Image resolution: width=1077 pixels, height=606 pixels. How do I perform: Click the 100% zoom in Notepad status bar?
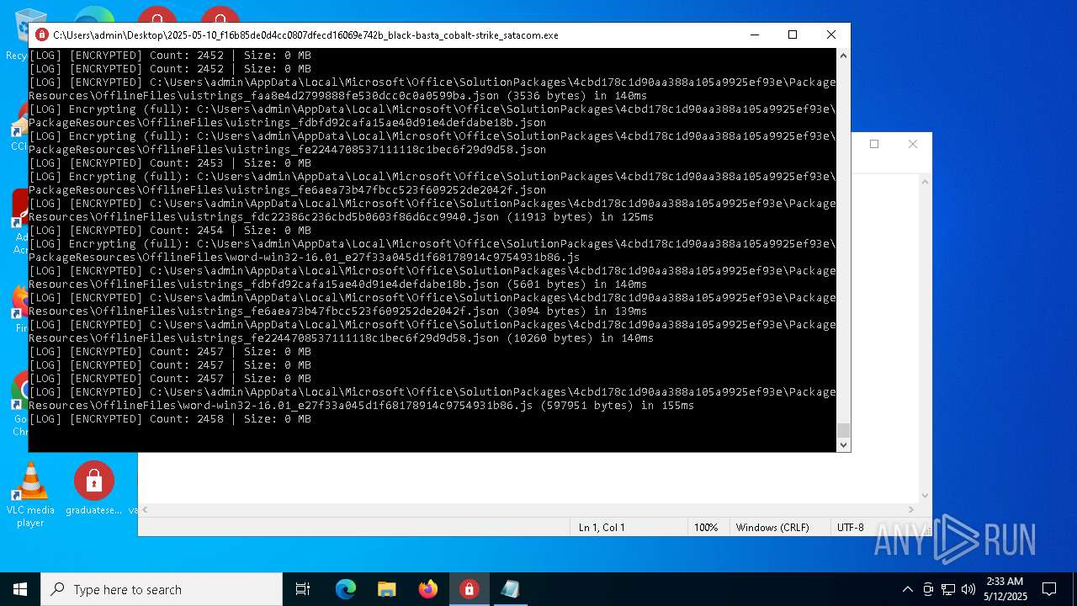click(x=705, y=528)
